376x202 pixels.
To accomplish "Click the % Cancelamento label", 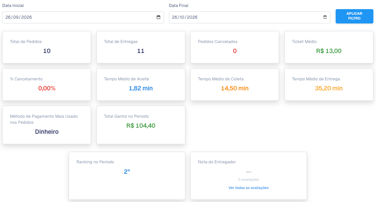I will click(x=26, y=79).
